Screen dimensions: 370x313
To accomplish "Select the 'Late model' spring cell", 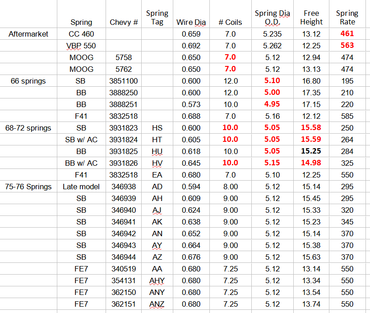I will point(81,187).
